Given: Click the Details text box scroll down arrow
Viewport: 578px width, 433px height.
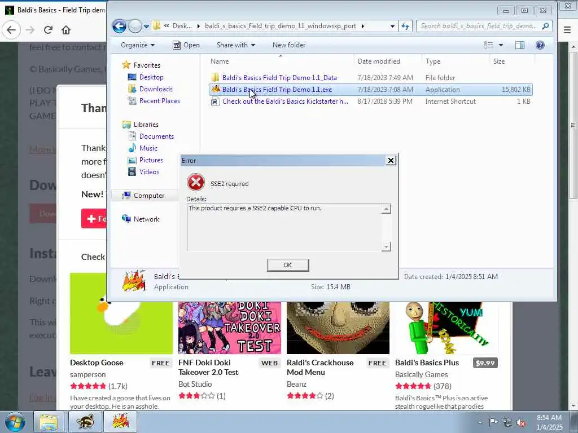Looking at the screenshot, I should [x=386, y=246].
